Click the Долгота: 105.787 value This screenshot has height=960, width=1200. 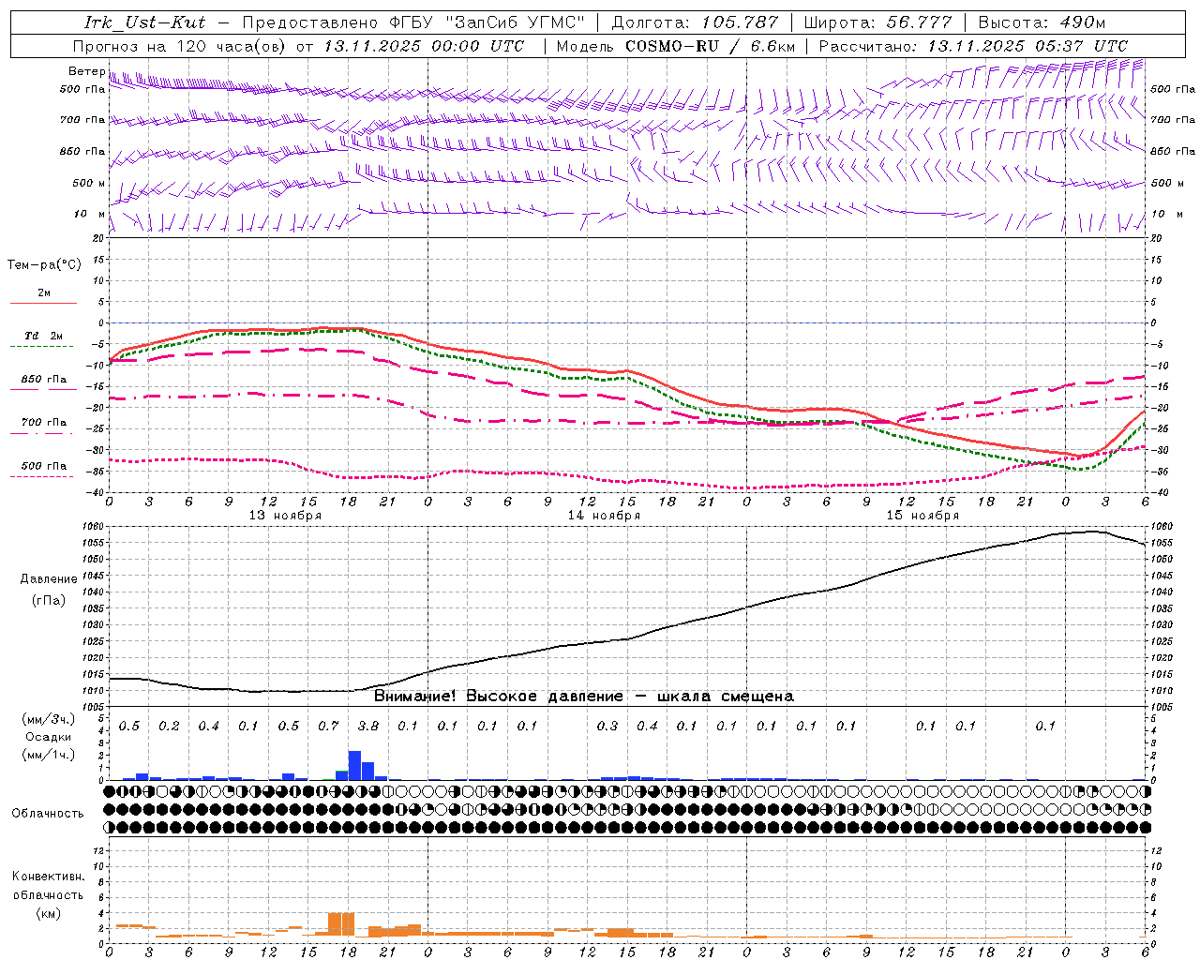[x=695, y=22]
